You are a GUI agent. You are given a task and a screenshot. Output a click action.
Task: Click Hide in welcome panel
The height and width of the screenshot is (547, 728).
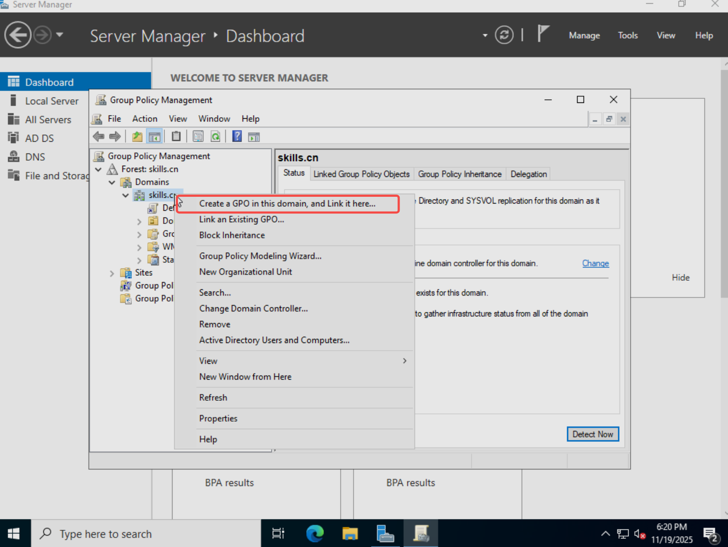(x=680, y=278)
